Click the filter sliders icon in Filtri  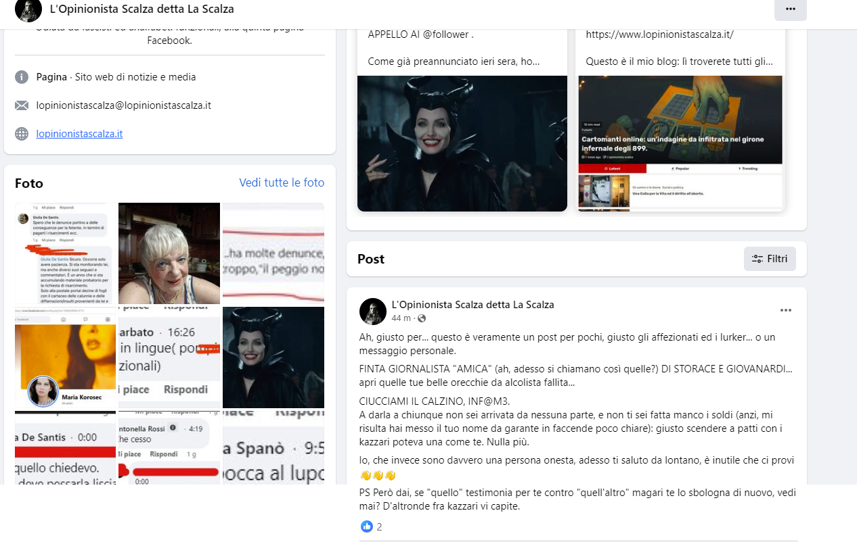(757, 259)
